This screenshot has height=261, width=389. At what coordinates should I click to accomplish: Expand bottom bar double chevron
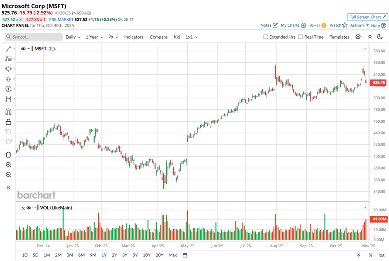359,255
